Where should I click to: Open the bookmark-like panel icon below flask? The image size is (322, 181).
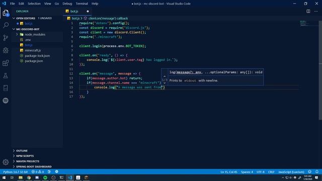(x=6, y=88)
